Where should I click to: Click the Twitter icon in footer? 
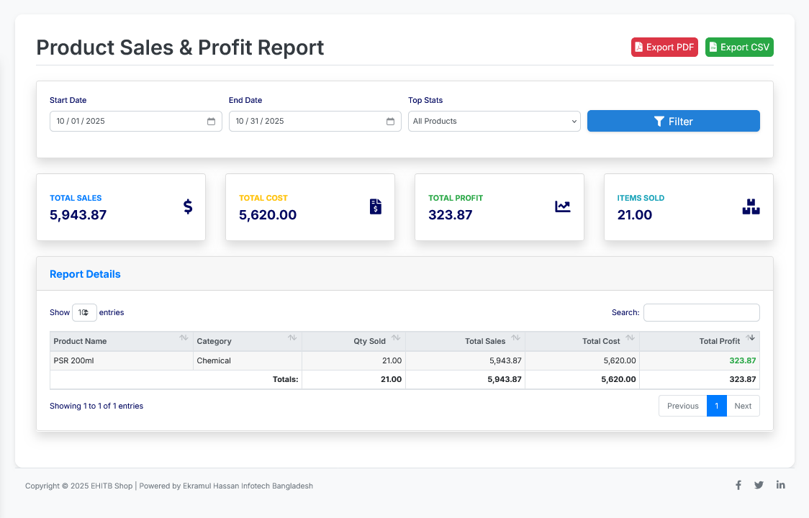click(759, 485)
